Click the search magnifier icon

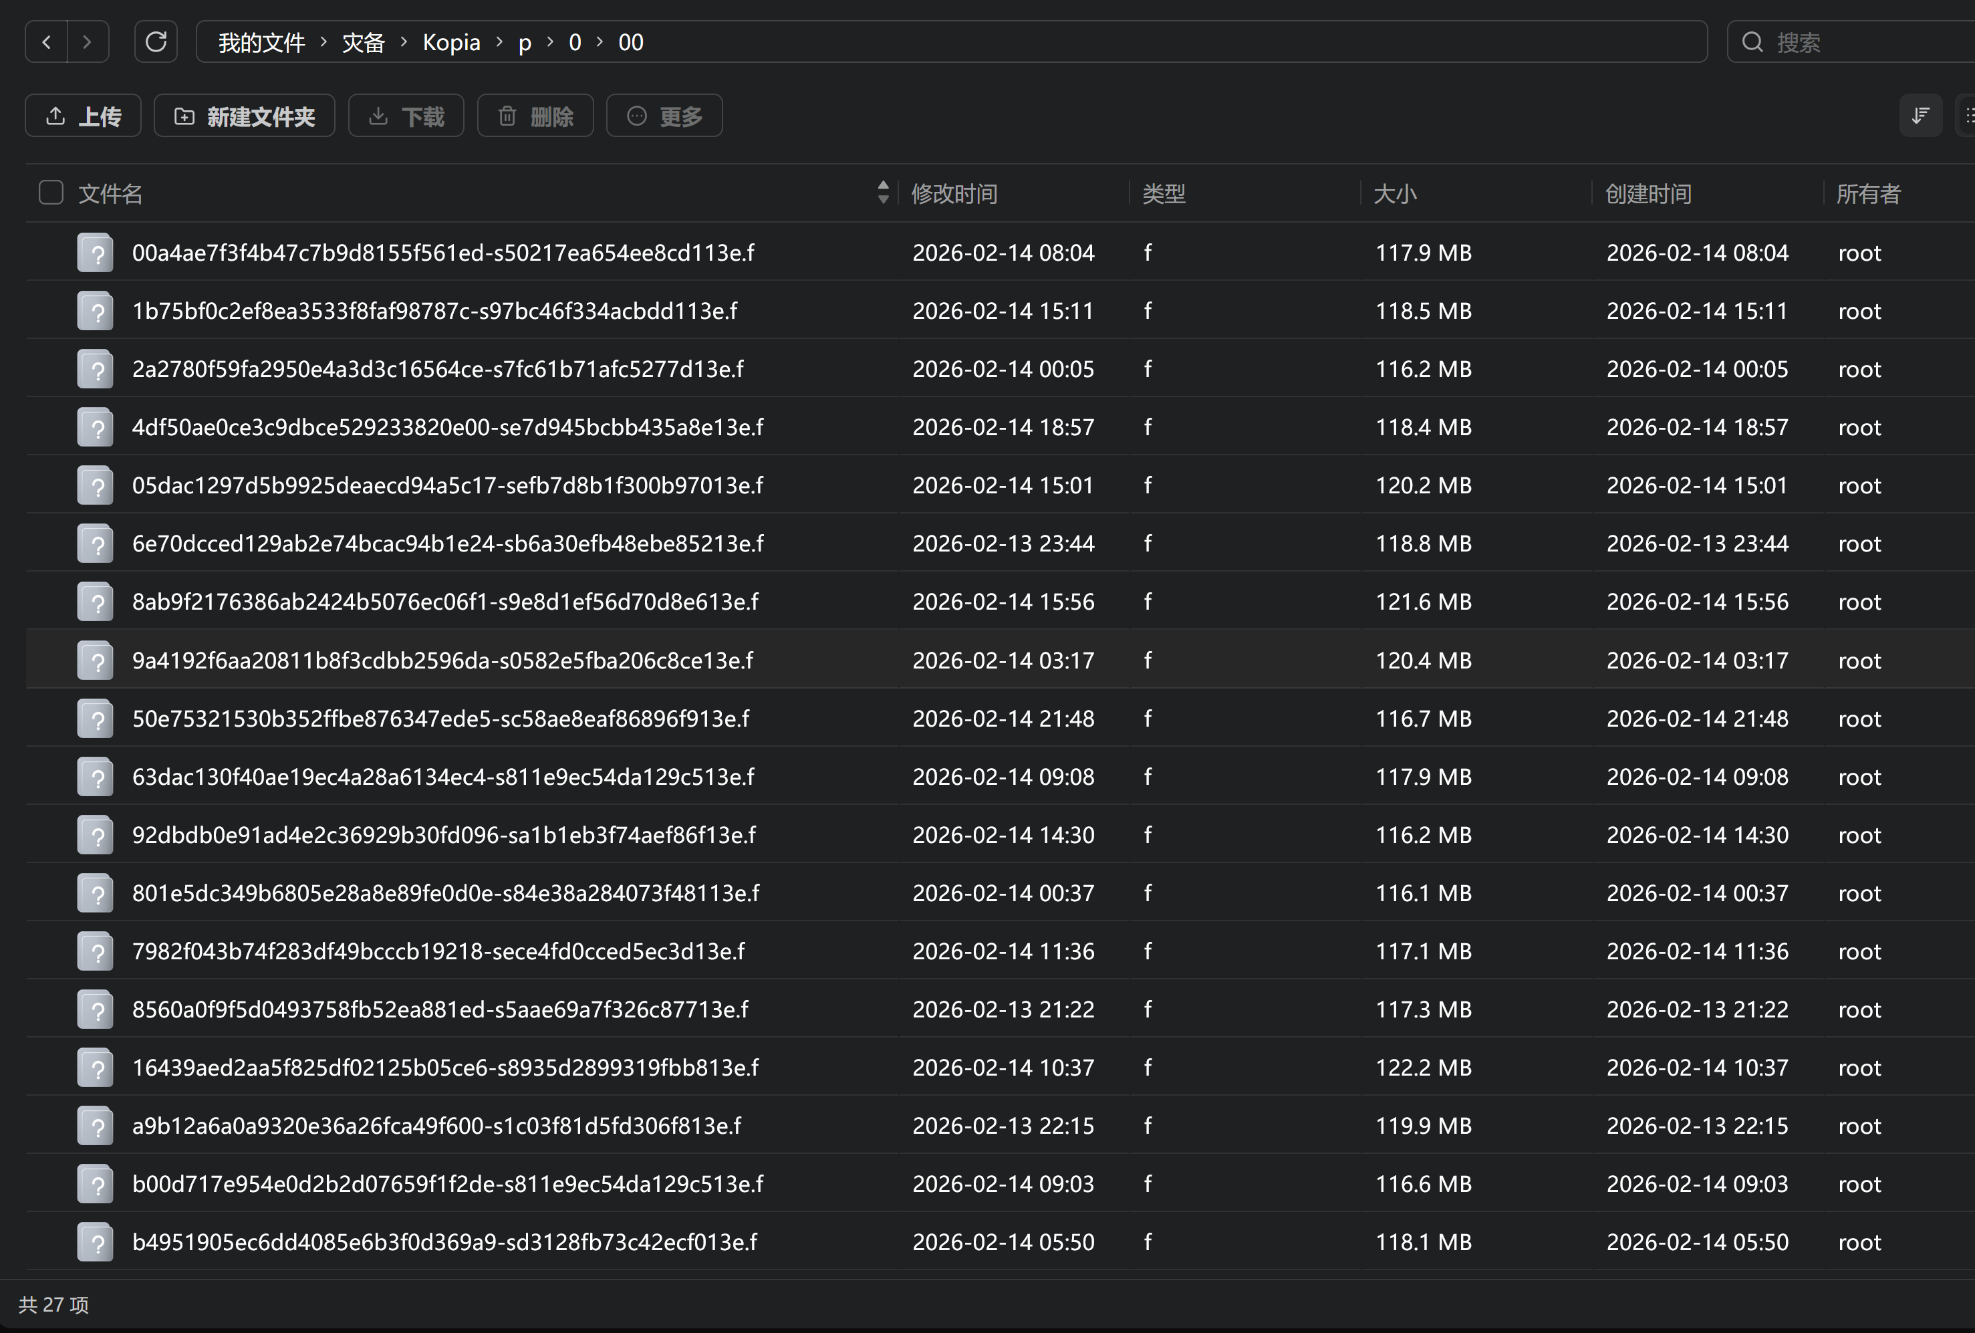(x=1752, y=41)
